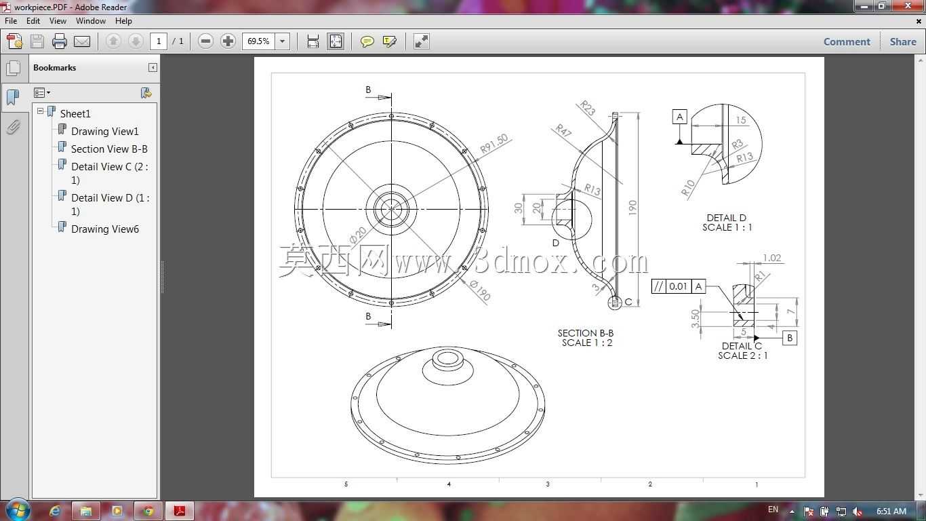Screen dimensions: 926x521
Task: Jump to Detail View D bookmark
Action: 110,204
